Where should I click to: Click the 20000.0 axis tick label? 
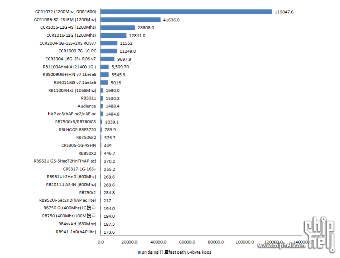130,242
